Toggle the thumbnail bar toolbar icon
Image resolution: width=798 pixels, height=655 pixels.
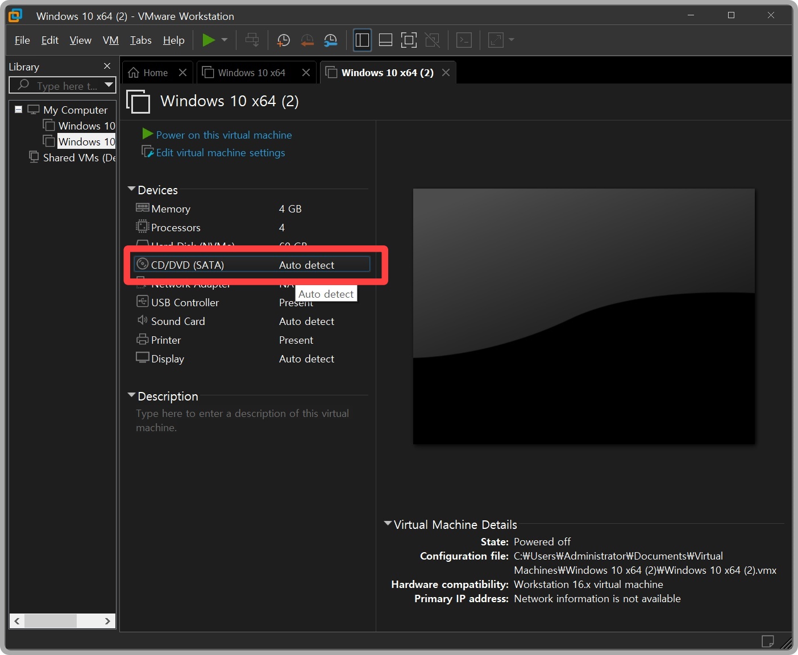385,40
